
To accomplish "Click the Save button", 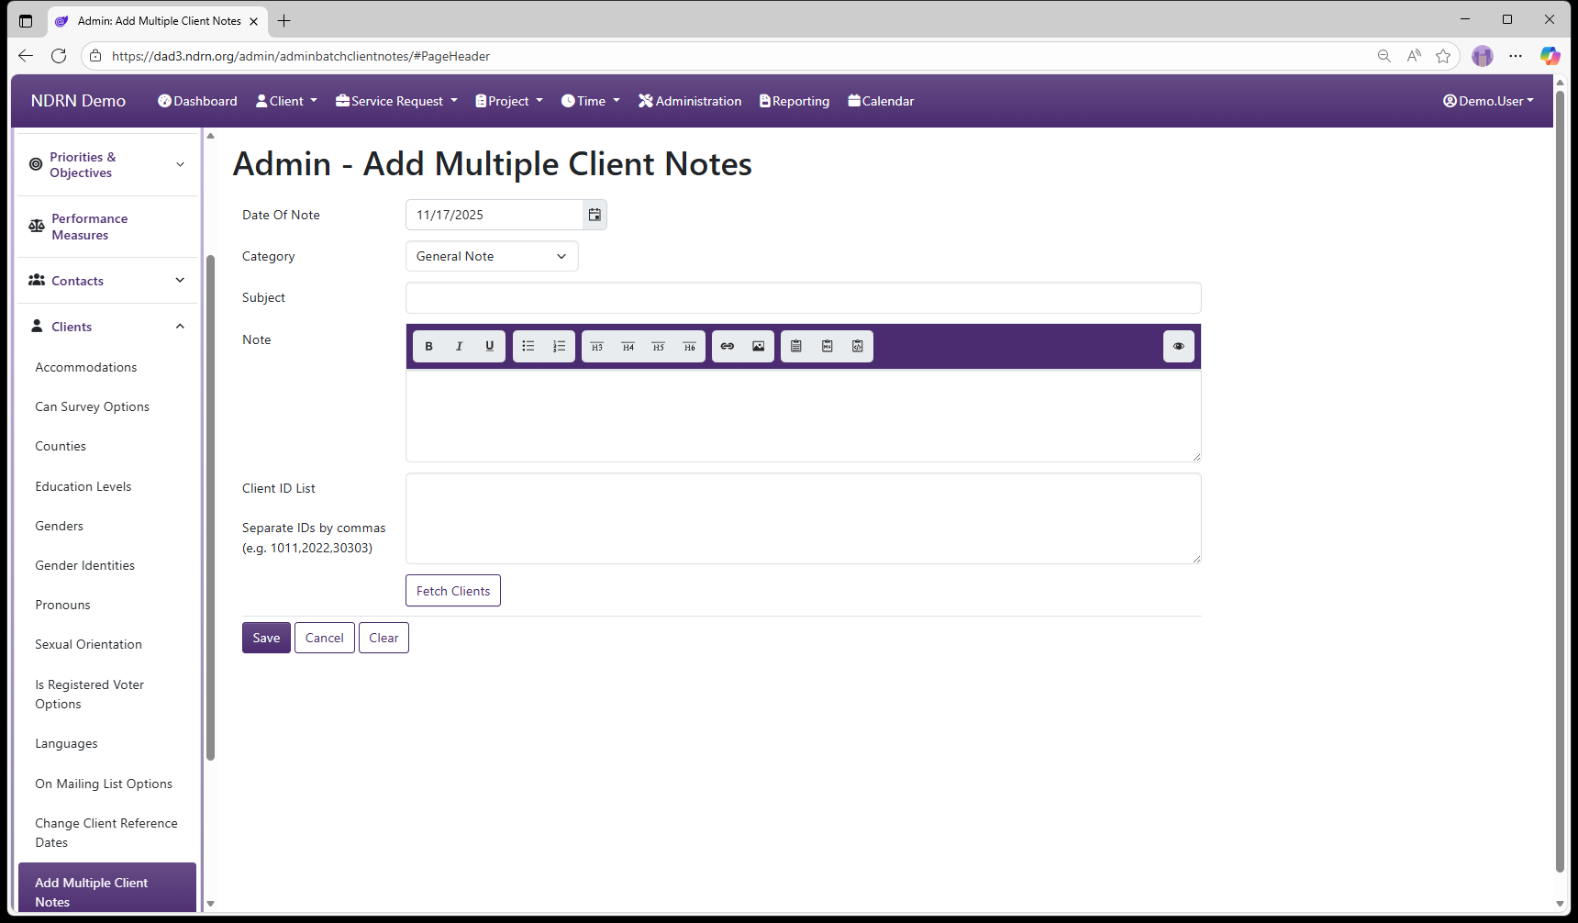I will 266,638.
